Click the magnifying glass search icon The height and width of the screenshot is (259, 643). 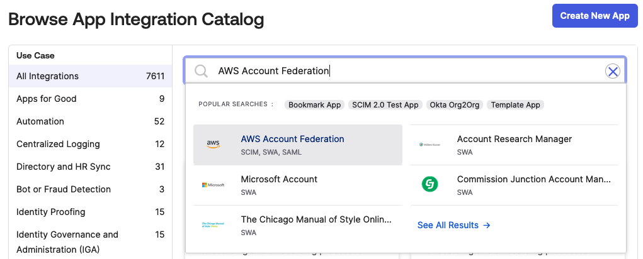(201, 71)
